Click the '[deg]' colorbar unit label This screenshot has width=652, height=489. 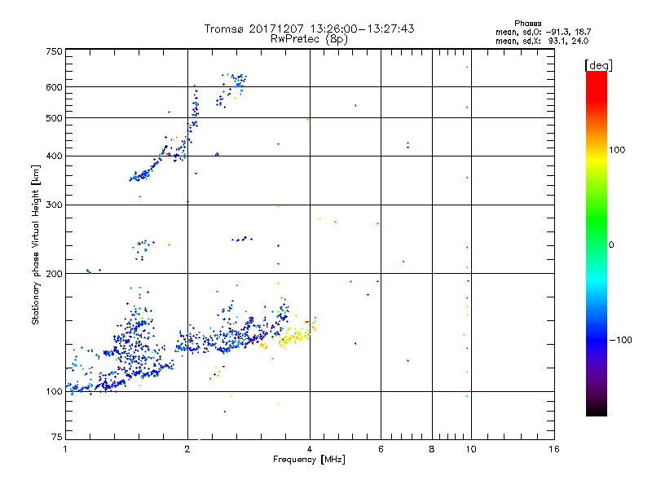pyautogui.click(x=598, y=65)
